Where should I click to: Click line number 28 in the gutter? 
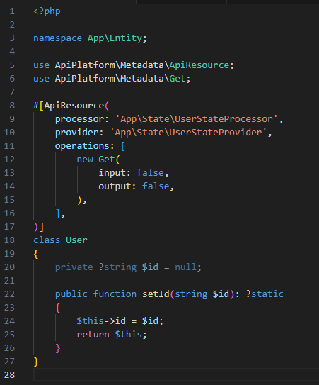[x=9, y=375]
